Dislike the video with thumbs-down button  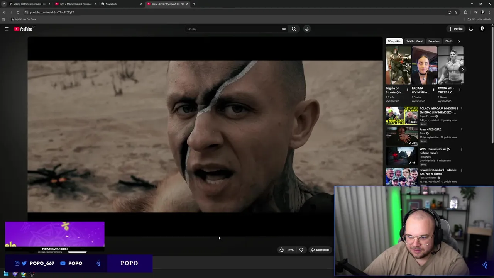coord(301,250)
